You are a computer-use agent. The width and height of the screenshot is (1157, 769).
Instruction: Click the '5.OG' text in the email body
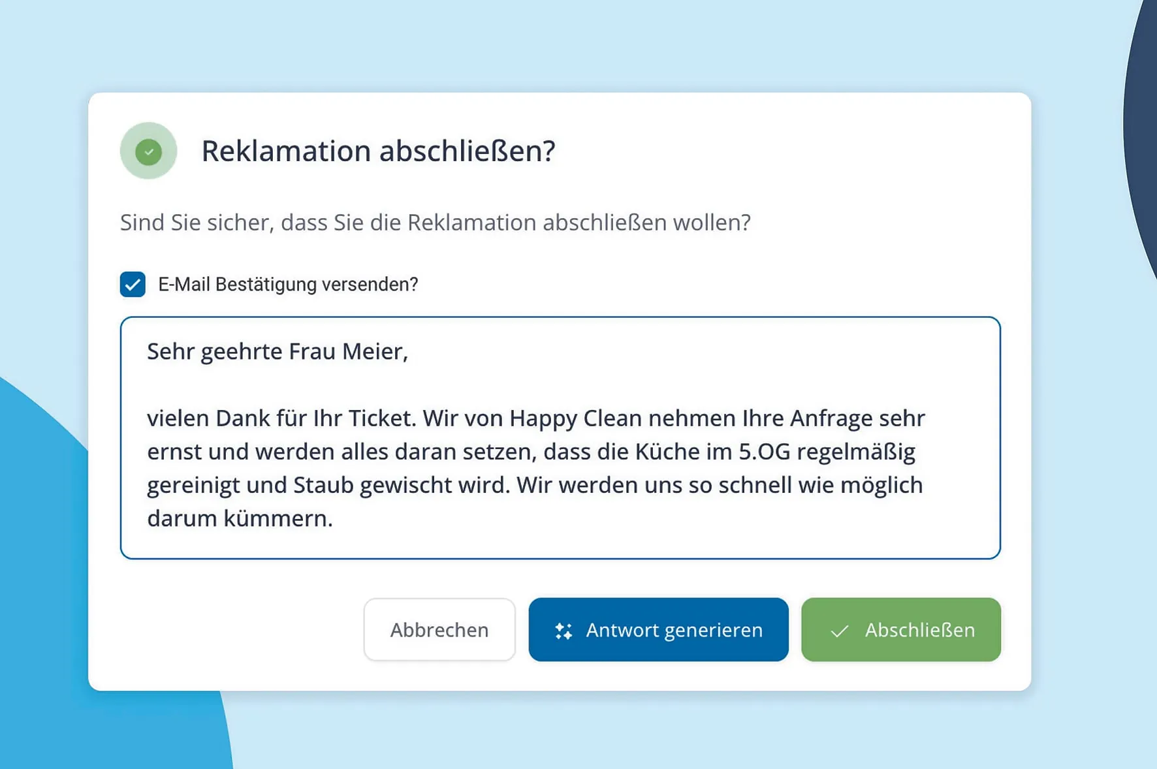pos(764,452)
